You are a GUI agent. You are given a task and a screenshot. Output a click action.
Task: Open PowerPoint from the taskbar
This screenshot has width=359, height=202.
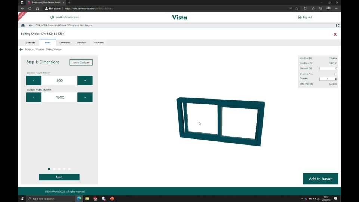coord(112,199)
